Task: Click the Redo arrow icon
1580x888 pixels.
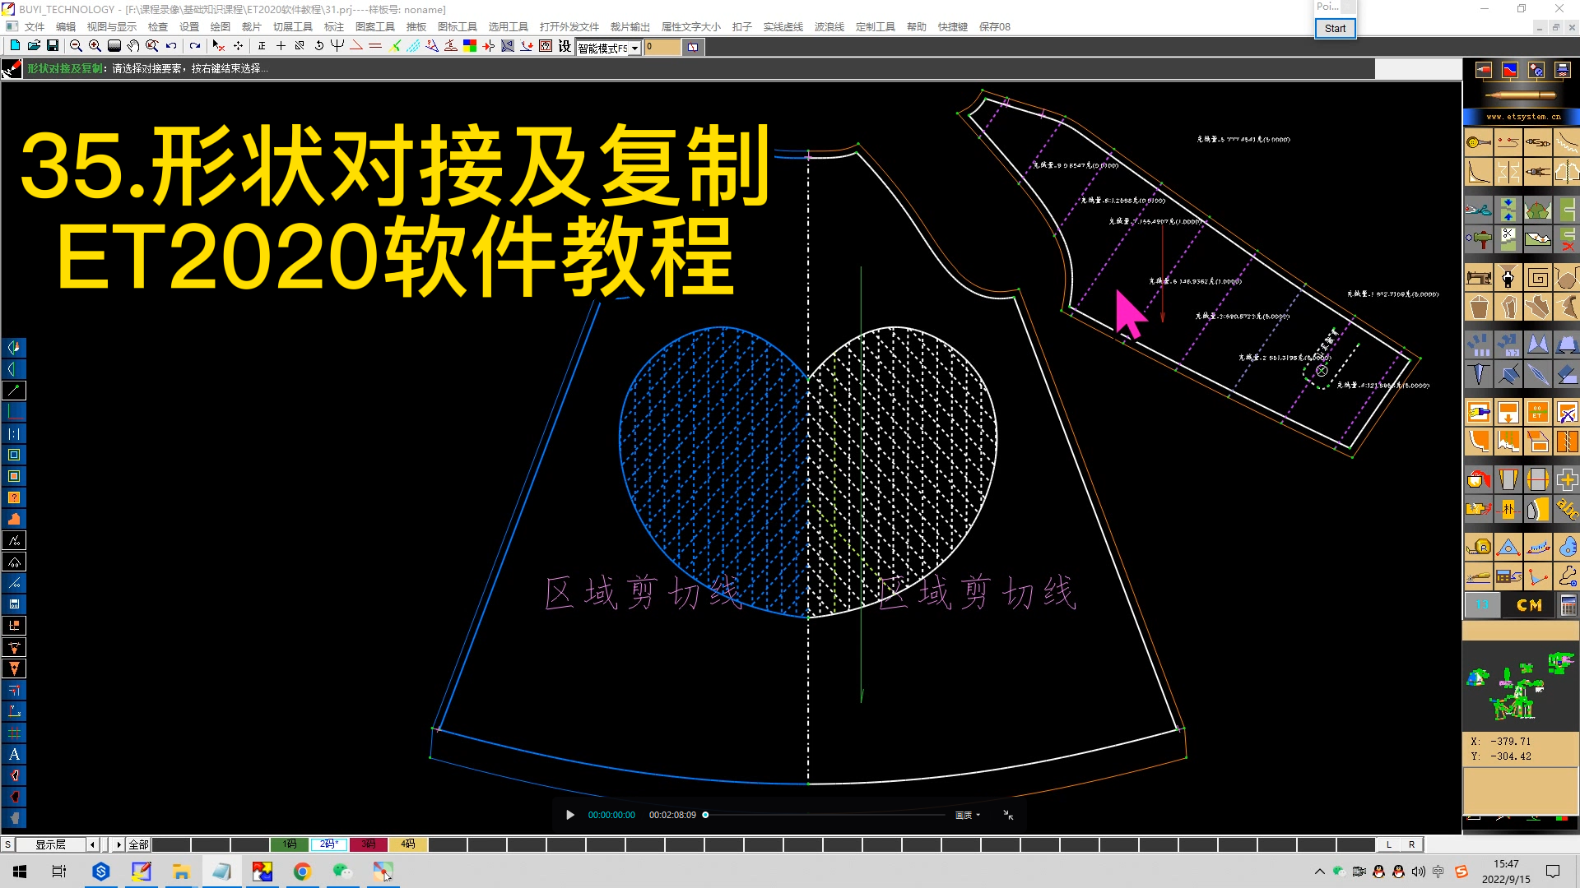Action: (x=194, y=46)
